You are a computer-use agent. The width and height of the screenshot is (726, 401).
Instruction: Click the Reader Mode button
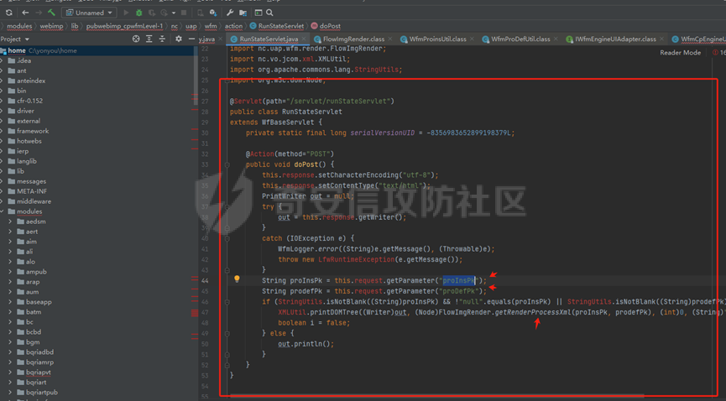point(680,52)
